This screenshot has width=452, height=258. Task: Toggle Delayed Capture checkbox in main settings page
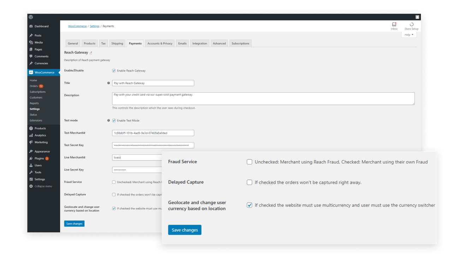click(x=114, y=195)
